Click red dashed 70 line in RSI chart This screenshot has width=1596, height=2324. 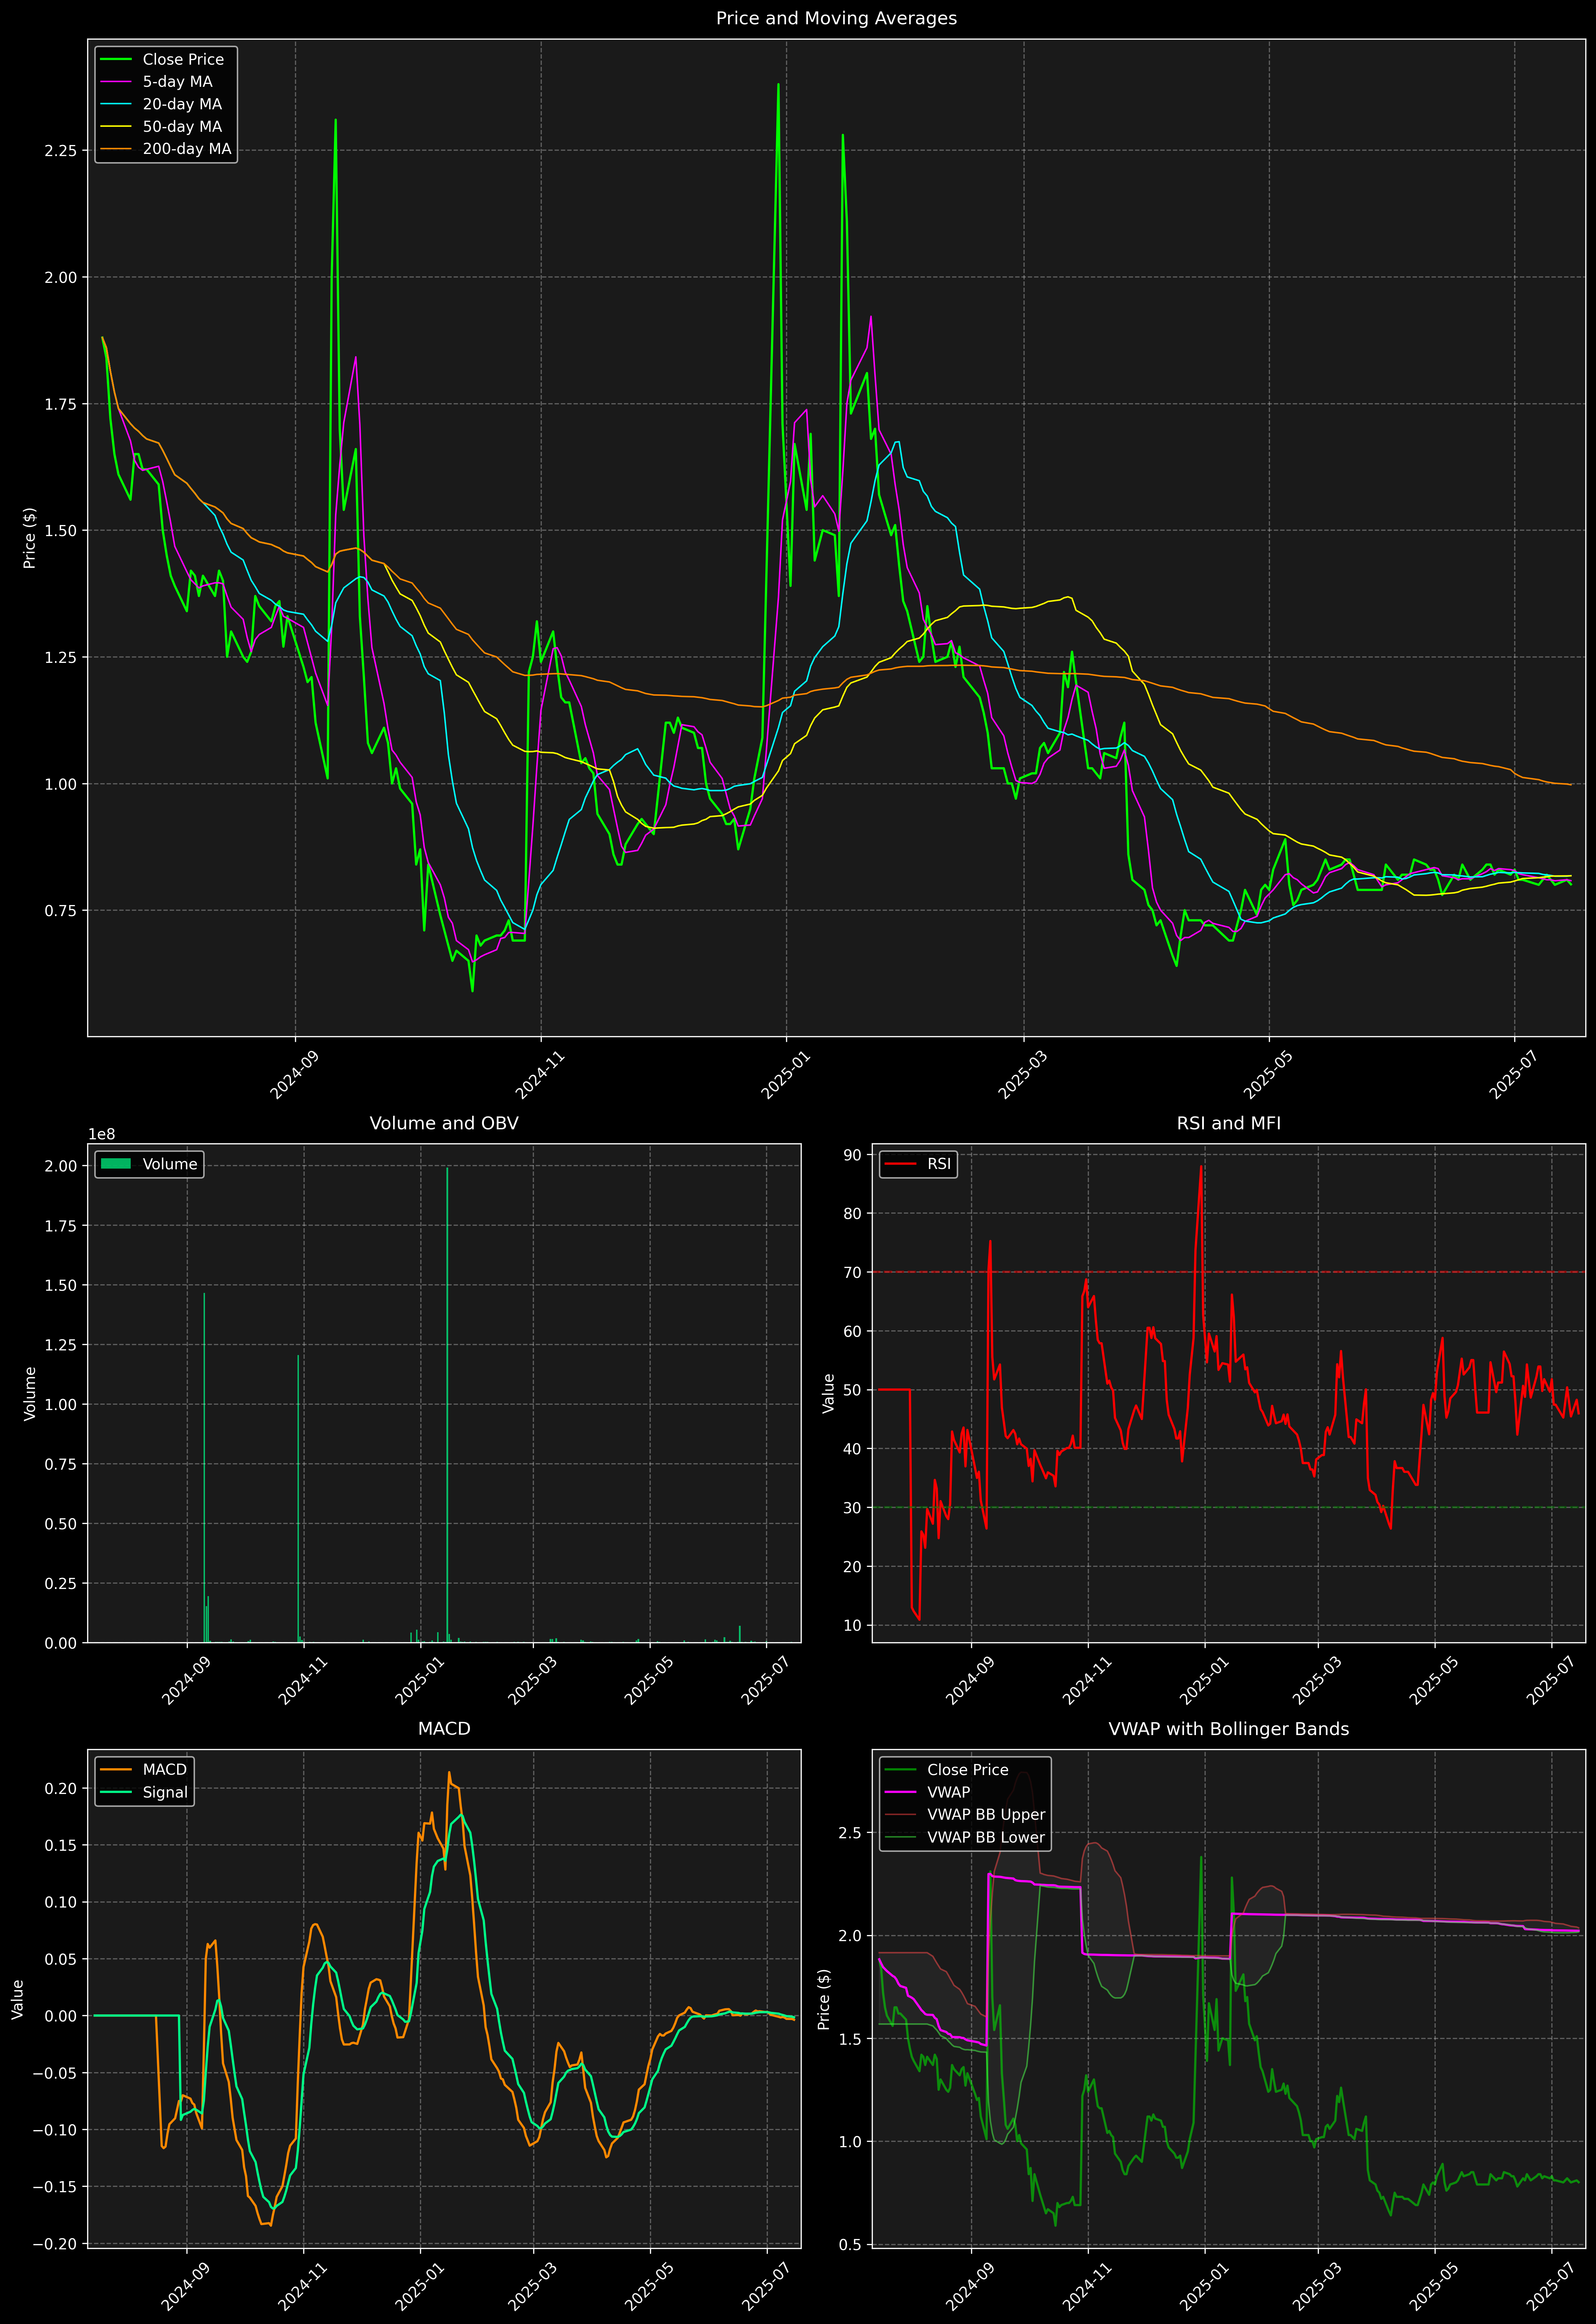pyautogui.click(x=1228, y=1272)
